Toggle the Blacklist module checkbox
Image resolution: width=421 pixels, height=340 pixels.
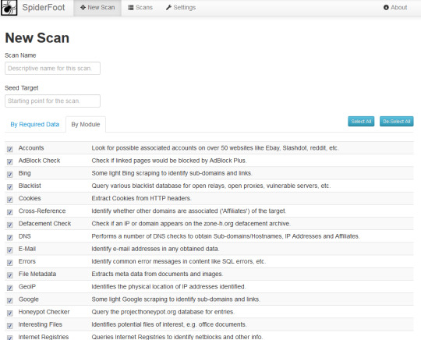(x=10, y=187)
